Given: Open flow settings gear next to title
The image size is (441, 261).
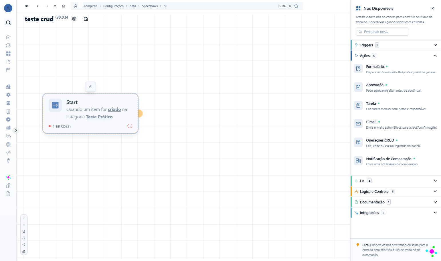Looking at the screenshot, I should tap(74, 19).
